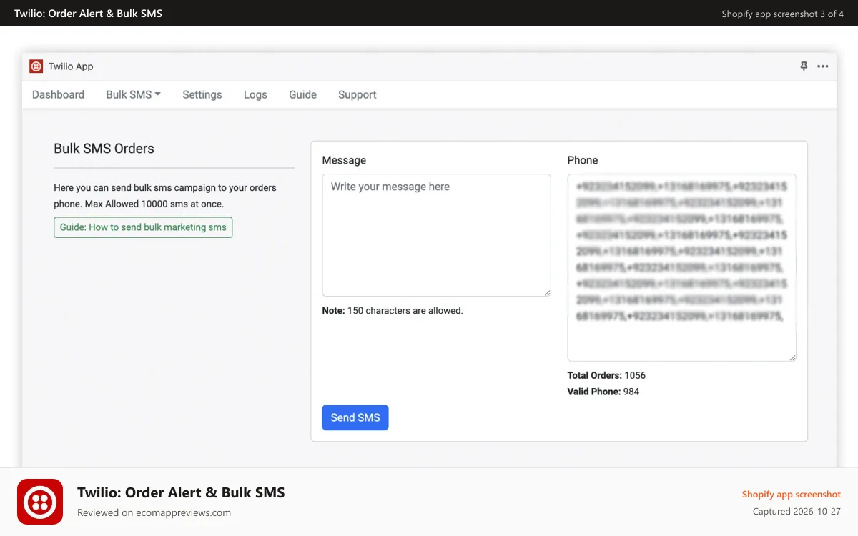Click the Shopify app screenshot label in footer
Screen dimensions: 858x536
click(792, 494)
